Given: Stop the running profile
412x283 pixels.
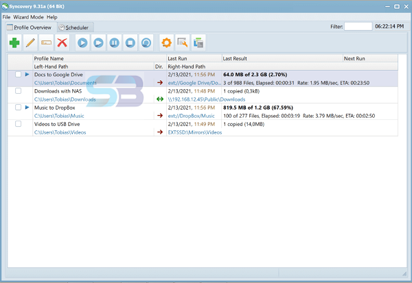Looking at the screenshot, I should (130, 42).
